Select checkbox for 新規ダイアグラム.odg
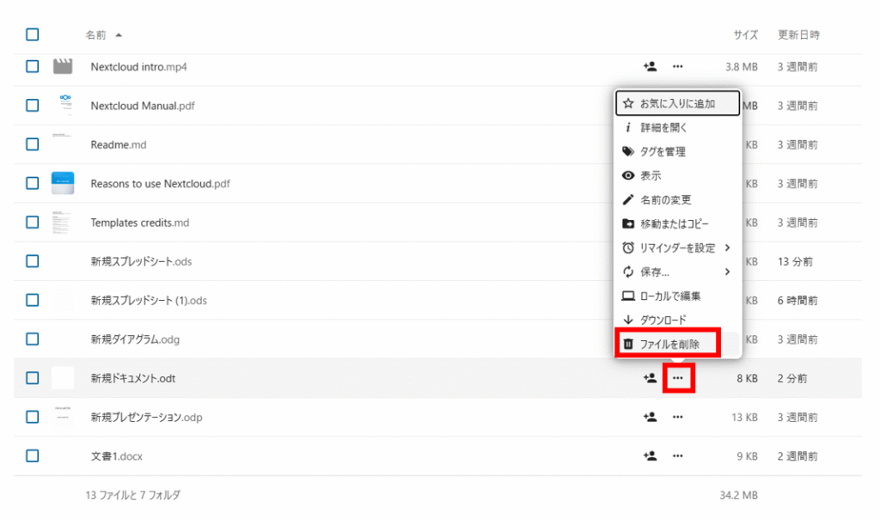 coord(33,339)
